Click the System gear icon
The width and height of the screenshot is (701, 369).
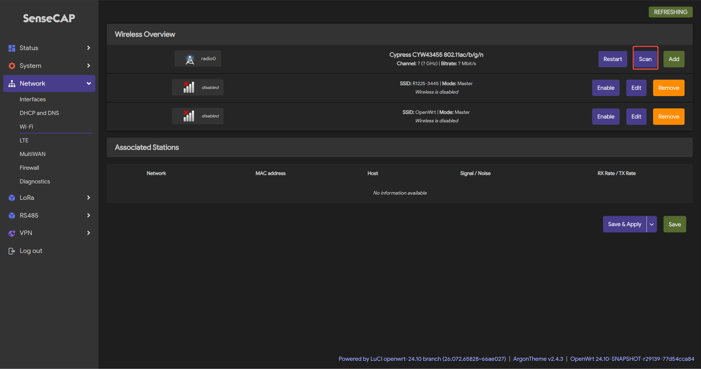pyautogui.click(x=12, y=66)
